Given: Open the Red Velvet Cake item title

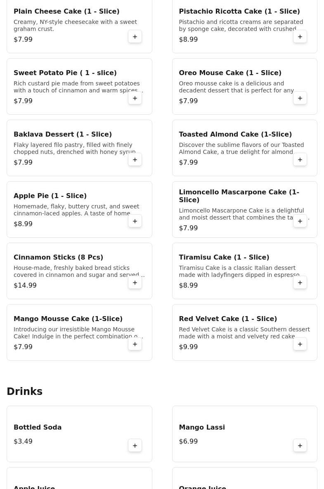Looking at the screenshot, I should point(228,319).
